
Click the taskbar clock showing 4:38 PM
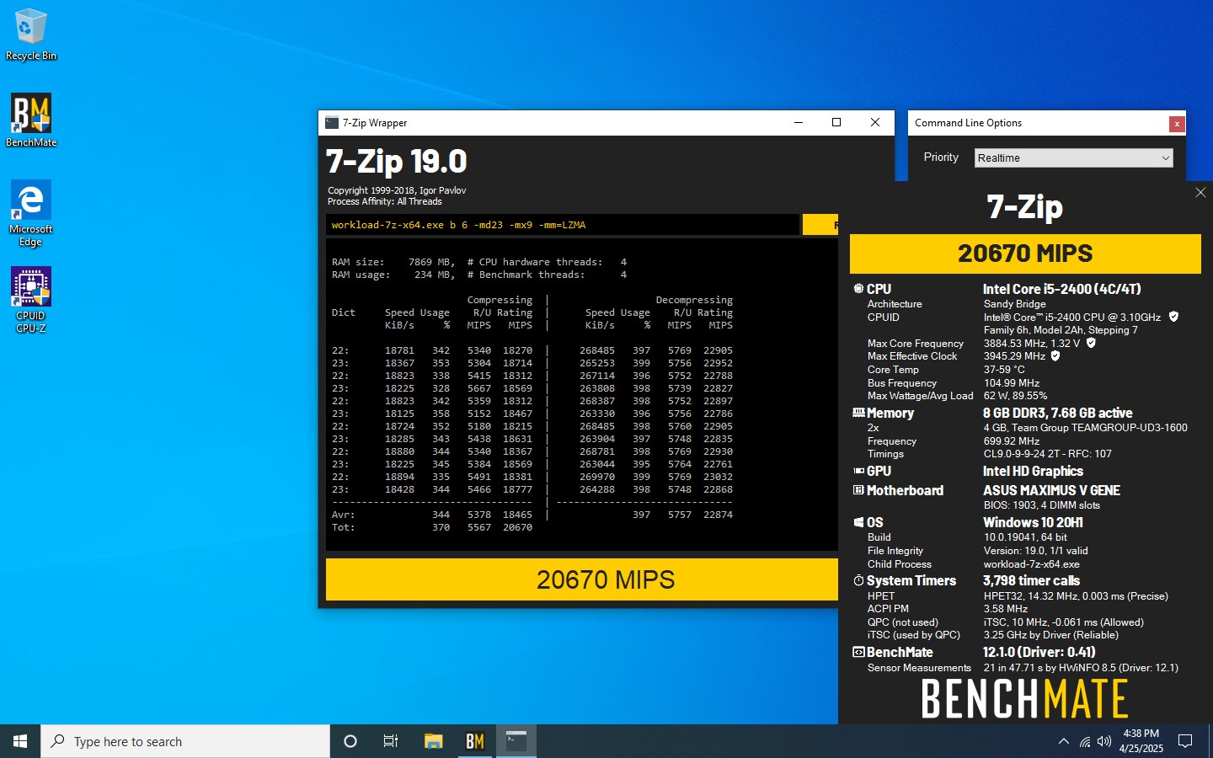tap(1141, 741)
